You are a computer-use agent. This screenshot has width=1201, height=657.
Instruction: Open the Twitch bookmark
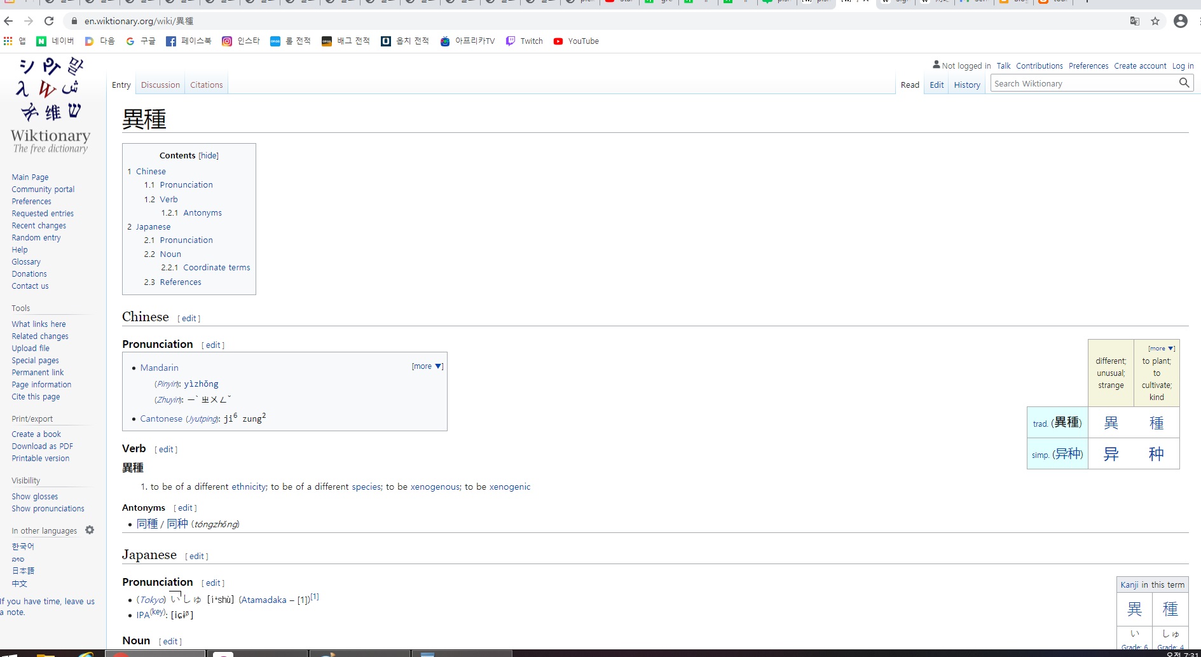[x=525, y=41]
